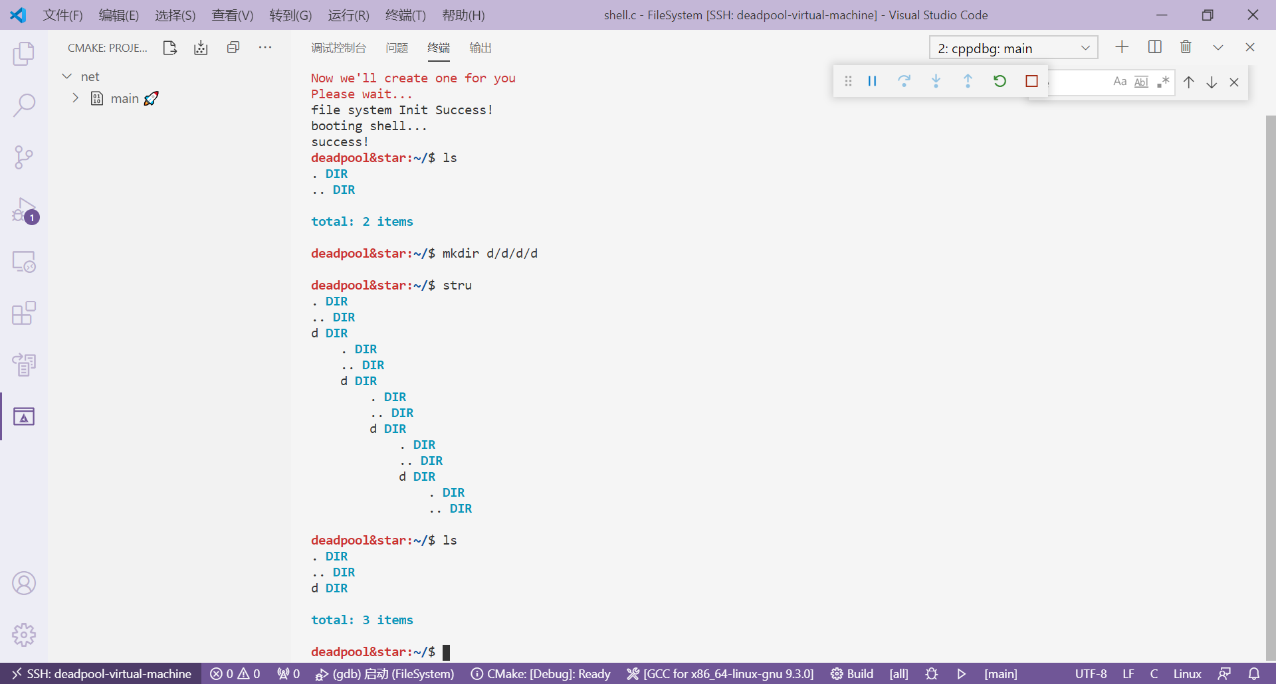Viewport: 1276px width, 684px height.
Task: Step into in debug toolbar
Action: 936,81
